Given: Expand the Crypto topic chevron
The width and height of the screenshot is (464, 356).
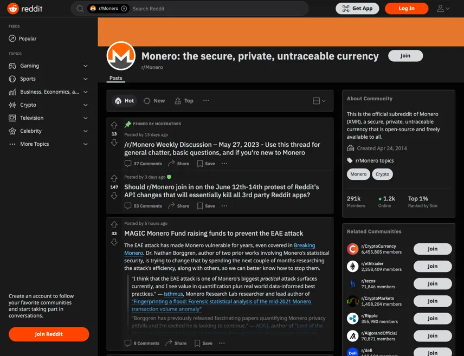Looking at the screenshot, I should pos(86,105).
